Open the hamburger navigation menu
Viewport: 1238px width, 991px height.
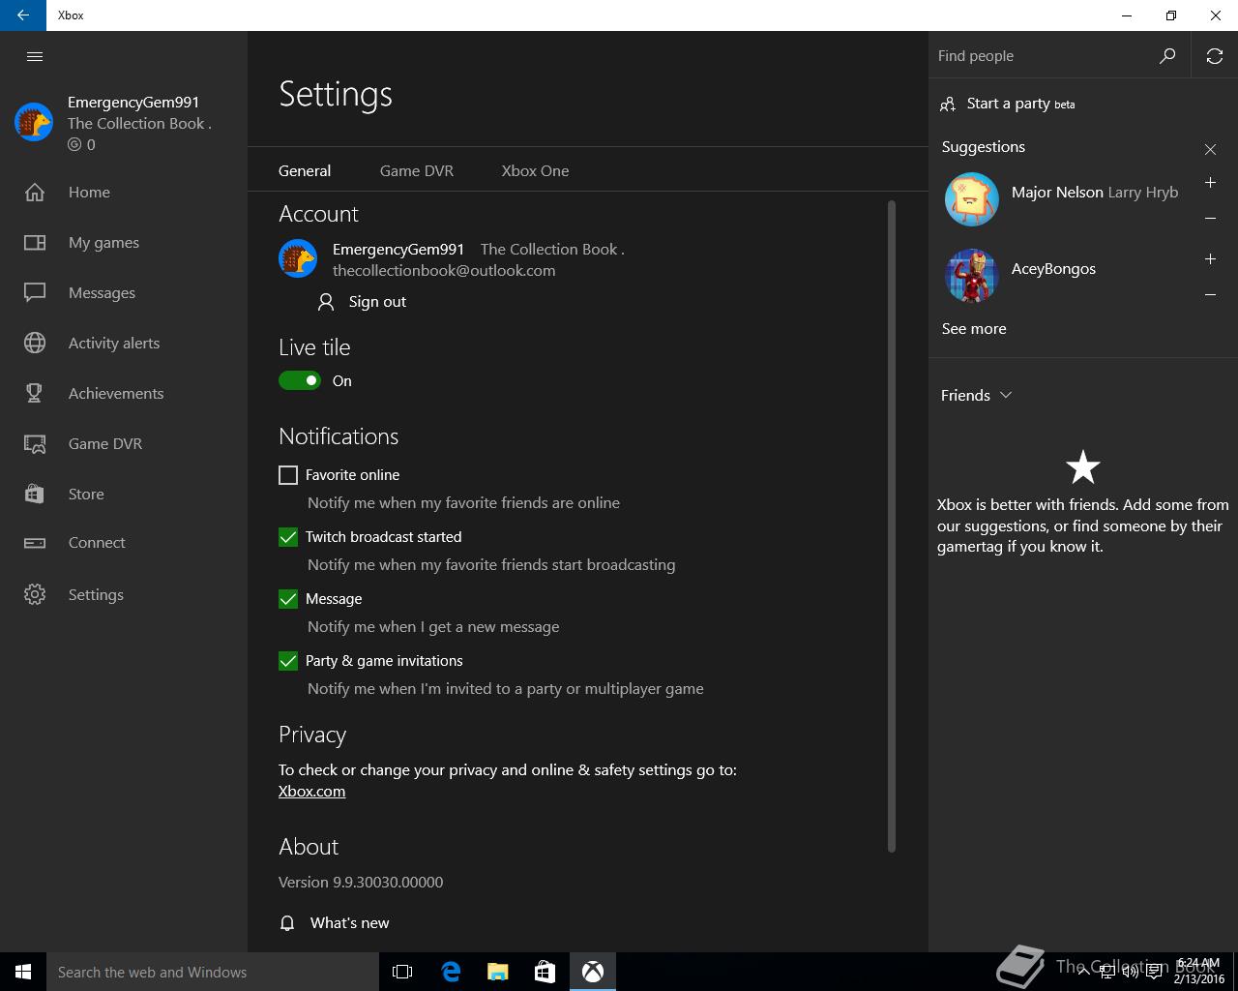(35, 56)
